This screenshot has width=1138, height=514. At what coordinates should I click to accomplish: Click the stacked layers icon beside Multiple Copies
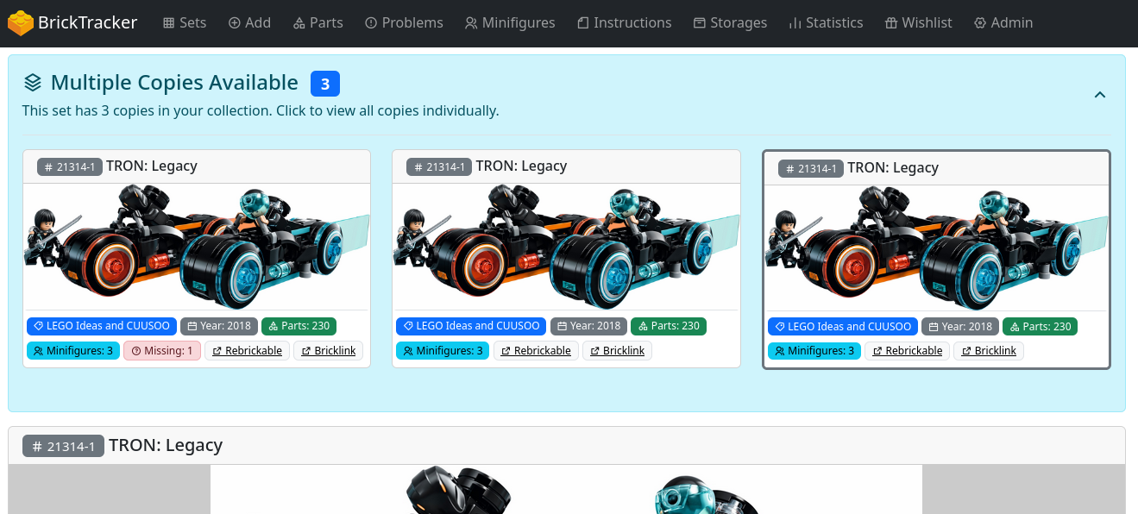(x=33, y=83)
